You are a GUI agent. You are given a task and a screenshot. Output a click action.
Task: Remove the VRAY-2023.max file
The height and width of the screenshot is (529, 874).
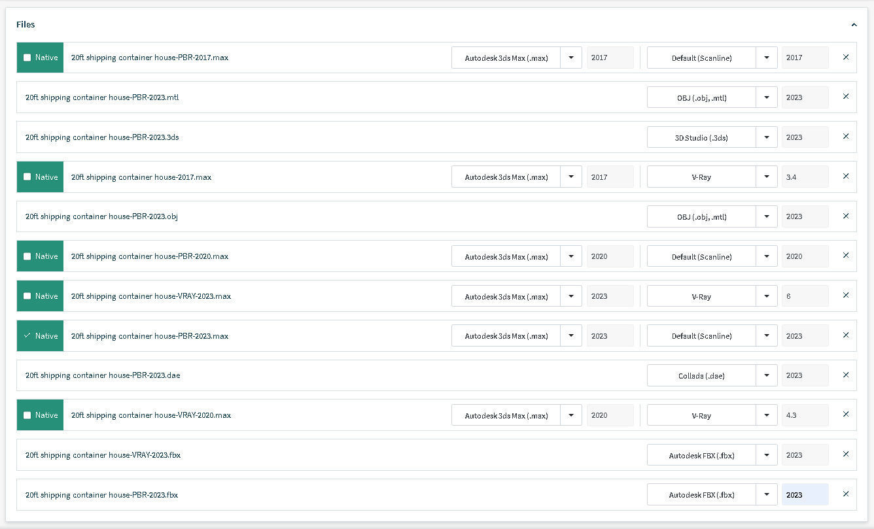tap(846, 296)
